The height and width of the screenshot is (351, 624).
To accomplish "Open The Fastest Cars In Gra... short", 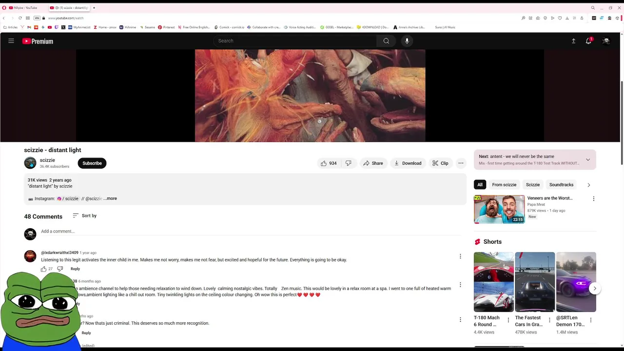I will [x=535, y=282].
